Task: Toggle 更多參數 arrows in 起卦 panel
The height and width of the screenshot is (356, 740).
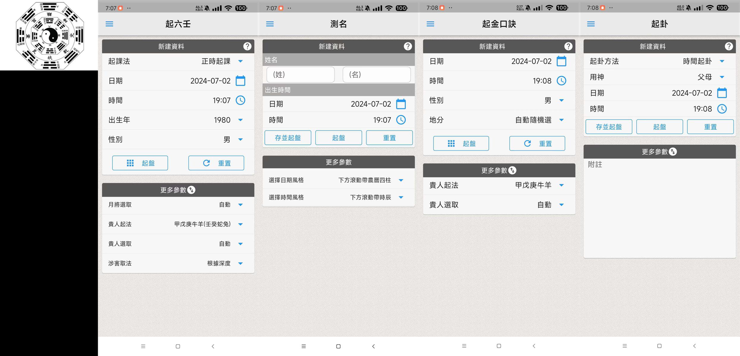Action: tap(673, 152)
